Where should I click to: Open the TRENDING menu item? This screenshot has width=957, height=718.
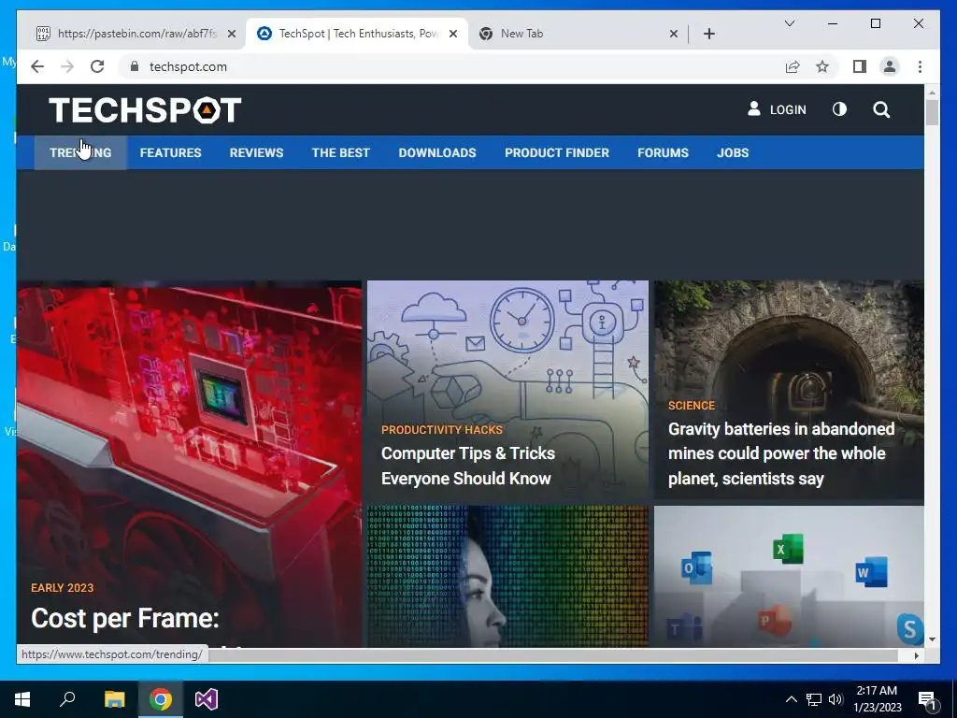click(80, 152)
